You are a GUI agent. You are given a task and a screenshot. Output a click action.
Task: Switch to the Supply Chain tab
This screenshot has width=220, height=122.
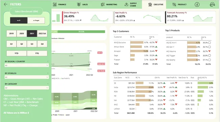133,4
